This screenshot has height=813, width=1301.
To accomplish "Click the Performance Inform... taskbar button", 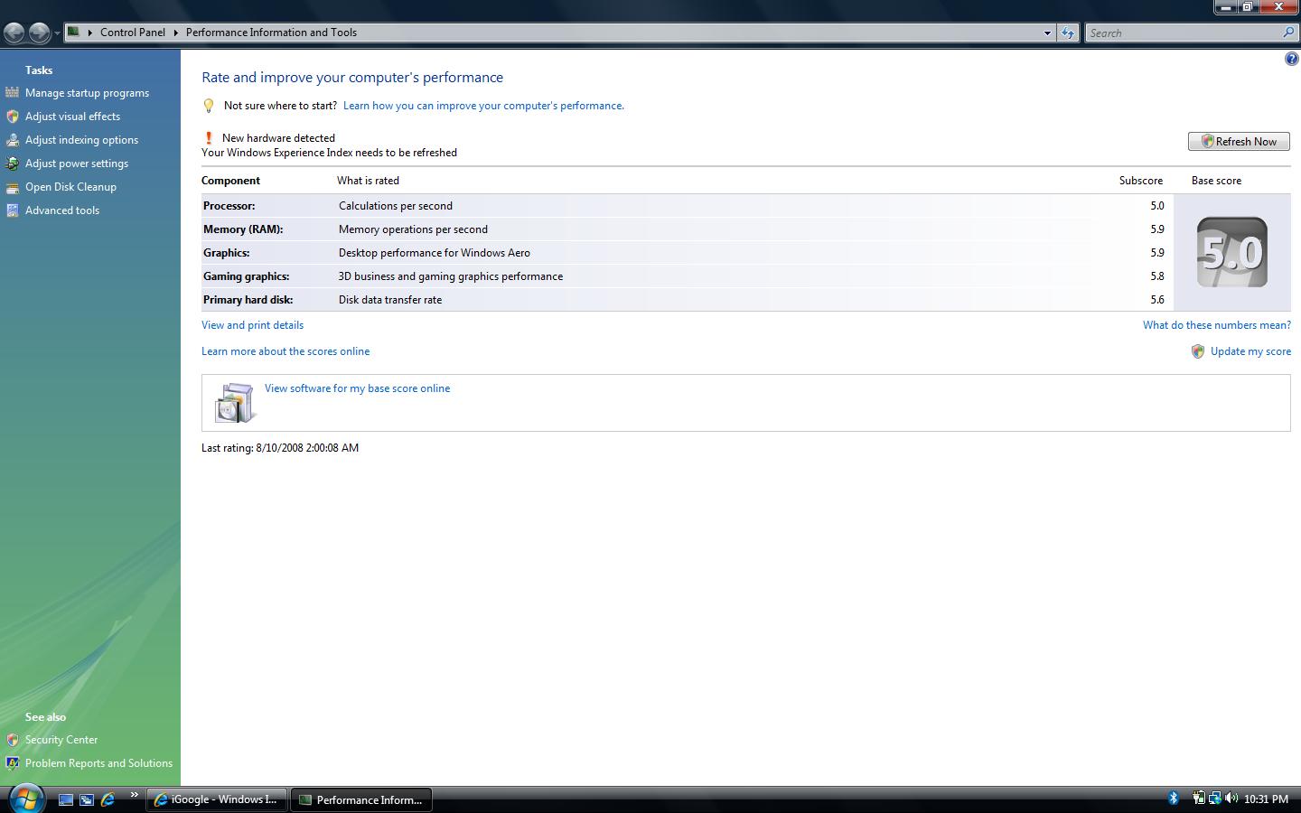I will pyautogui.click(x=361, y=799).
